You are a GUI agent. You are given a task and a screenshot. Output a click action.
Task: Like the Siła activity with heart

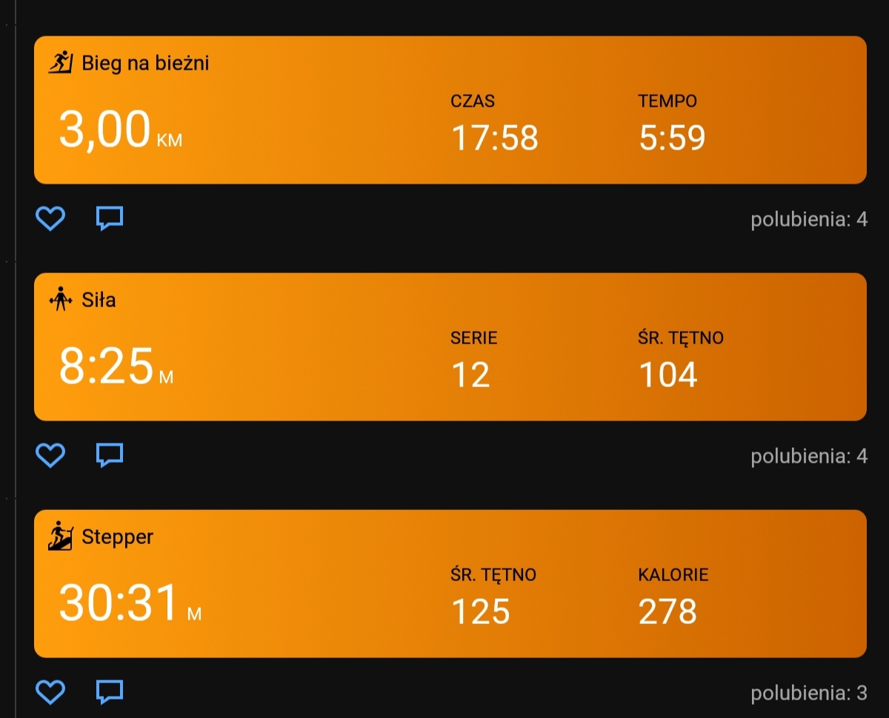click(x=50, y=455)
